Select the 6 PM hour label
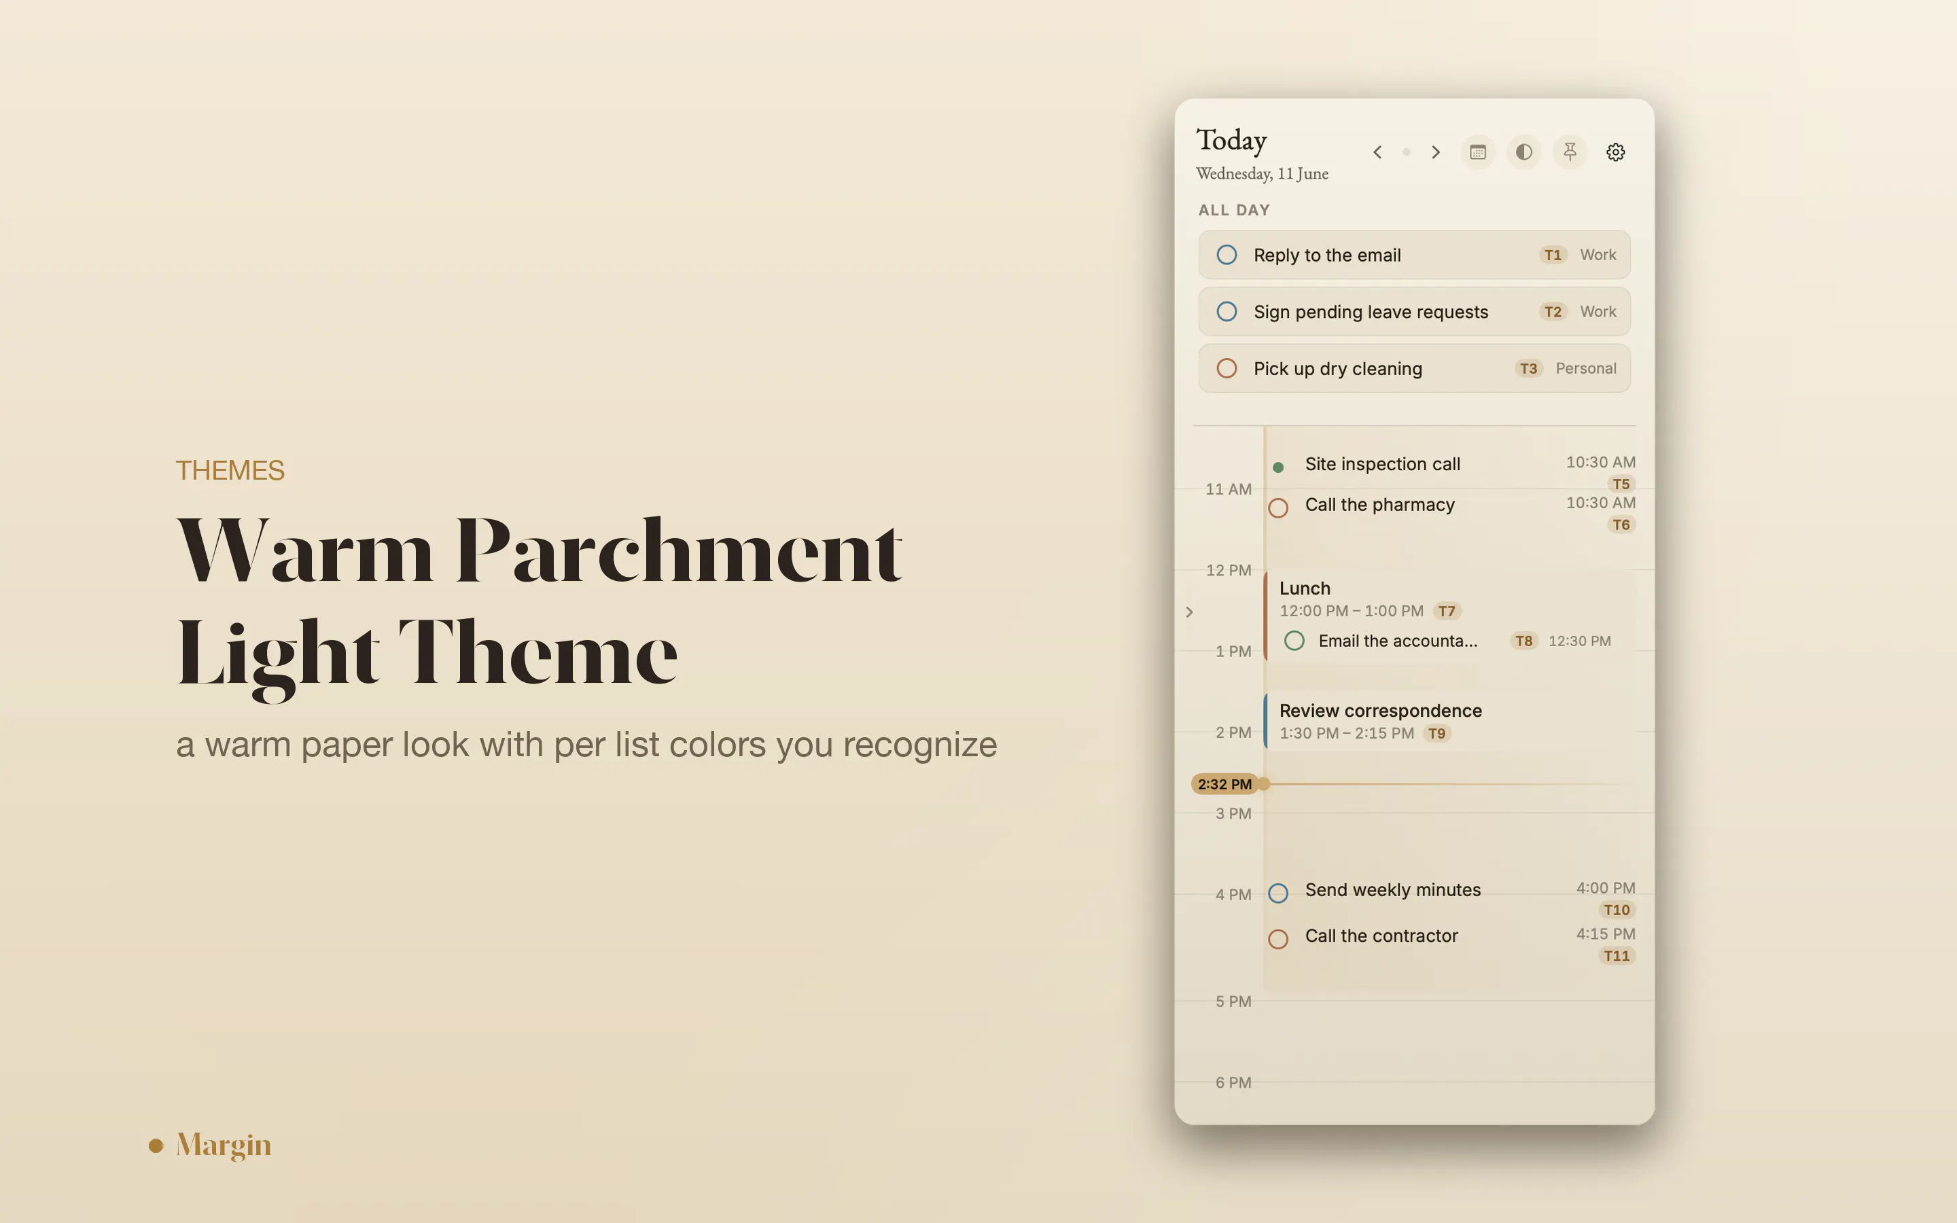 click(x=1233, y=1082)
